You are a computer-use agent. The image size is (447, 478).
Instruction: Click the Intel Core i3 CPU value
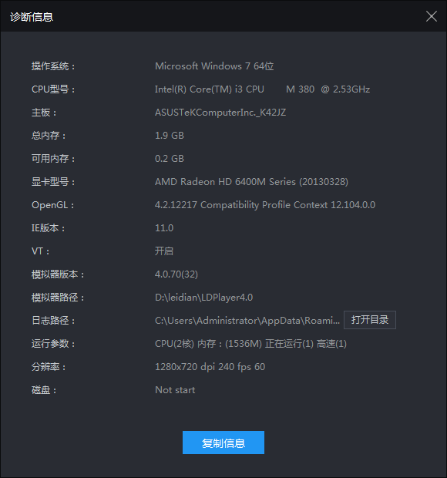pos(262,89)
